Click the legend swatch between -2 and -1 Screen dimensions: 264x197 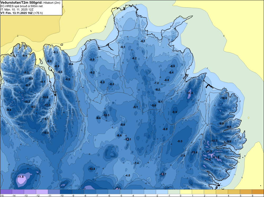[162, 192]
